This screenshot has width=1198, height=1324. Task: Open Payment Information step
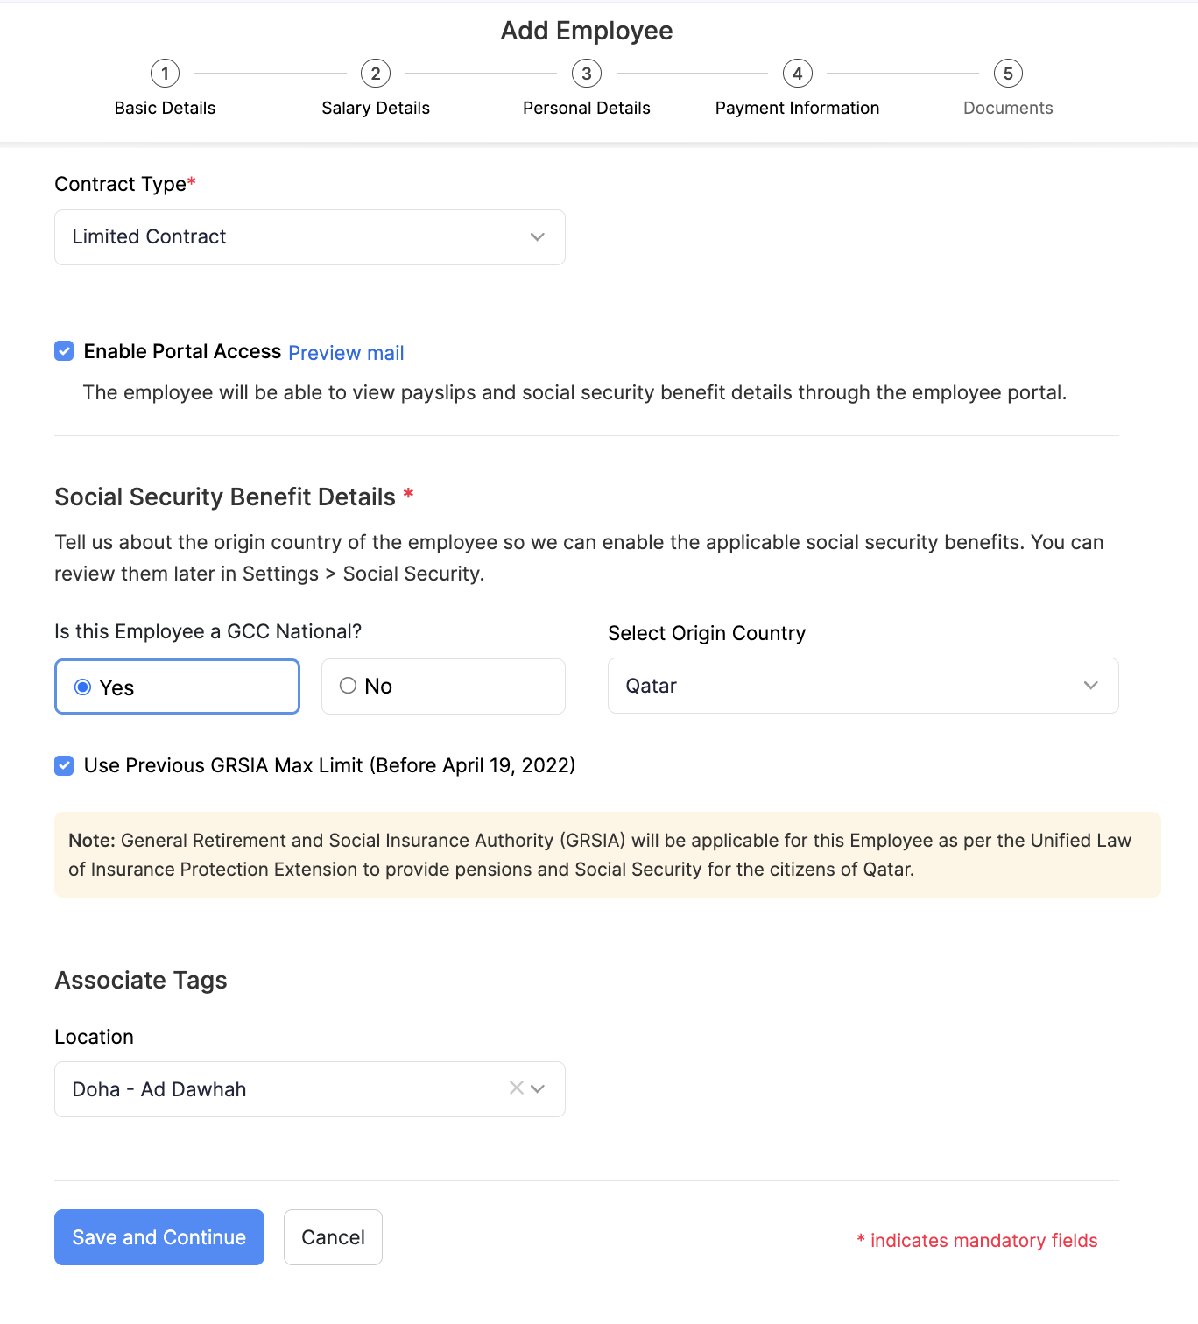798,108
